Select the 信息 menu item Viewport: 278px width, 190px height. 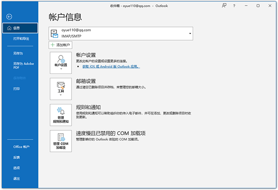point(20,28)
